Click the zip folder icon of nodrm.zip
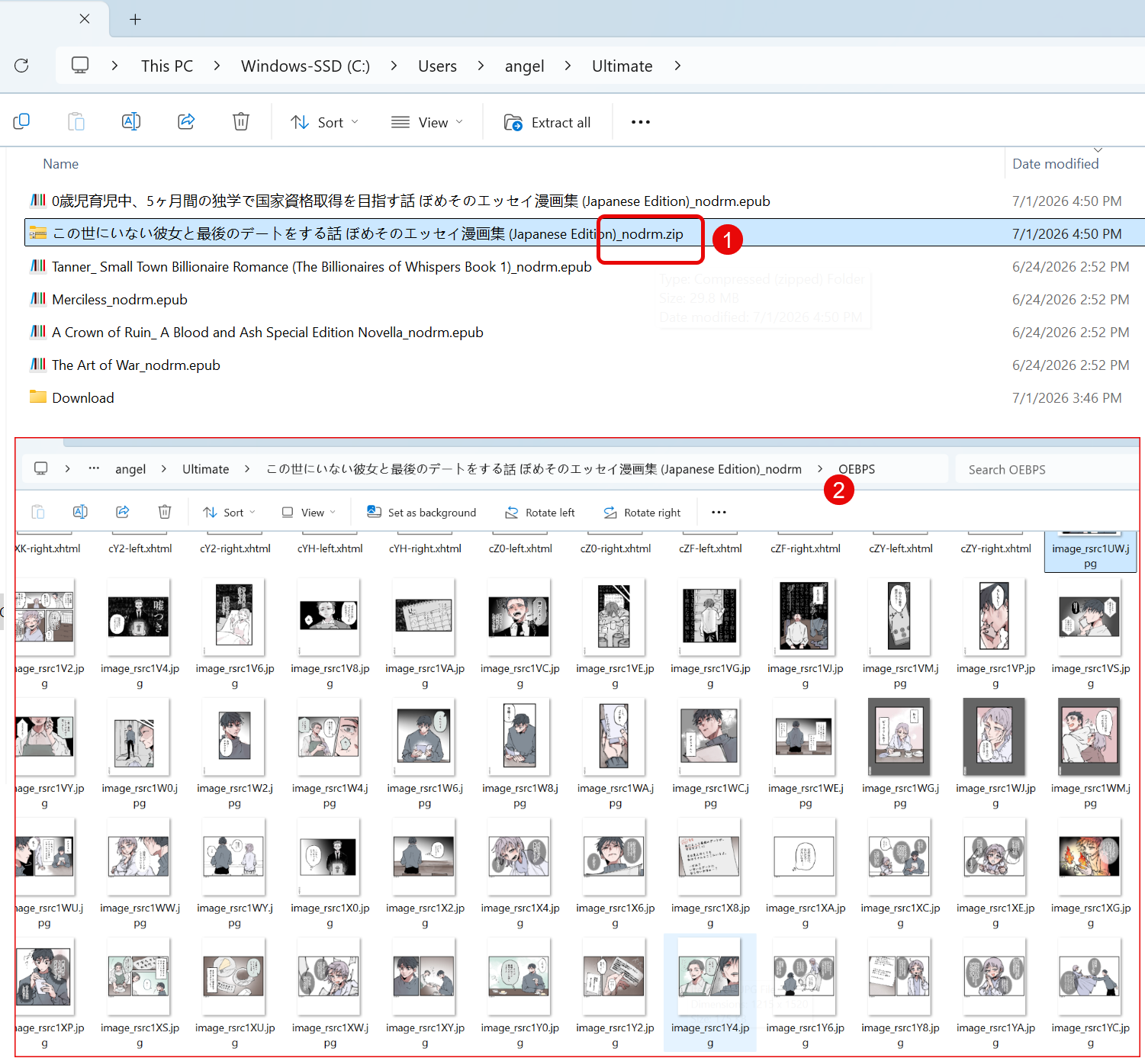 [x=38, y=233]
